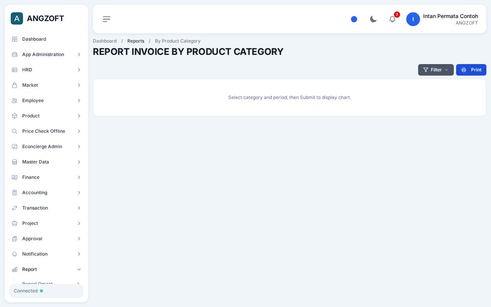Collapse the Report menu chevron

click(x=79, y=269)
